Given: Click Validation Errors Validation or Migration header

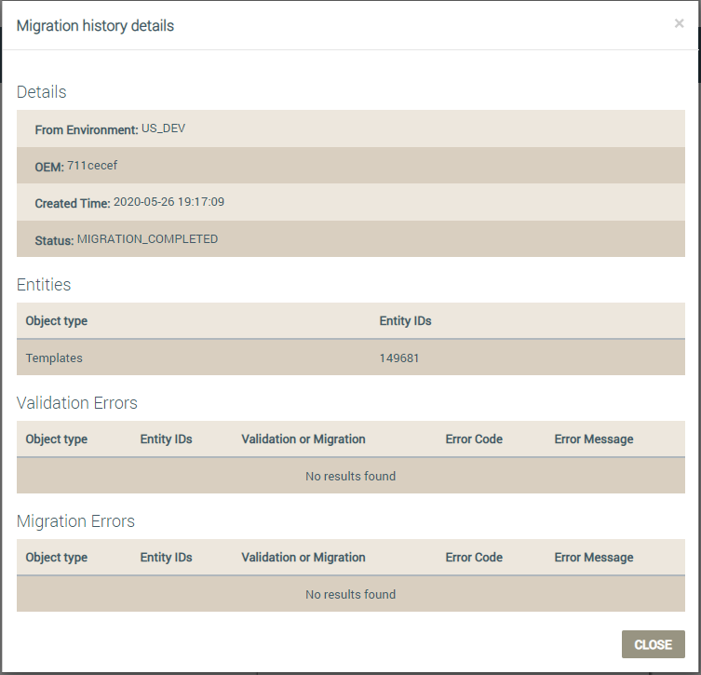Looking at the screenshot, I should point(303,439).
